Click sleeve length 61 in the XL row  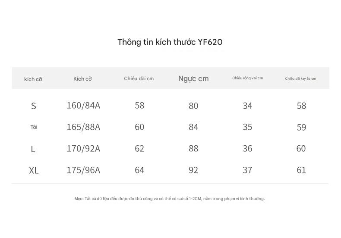coord(301,170)
